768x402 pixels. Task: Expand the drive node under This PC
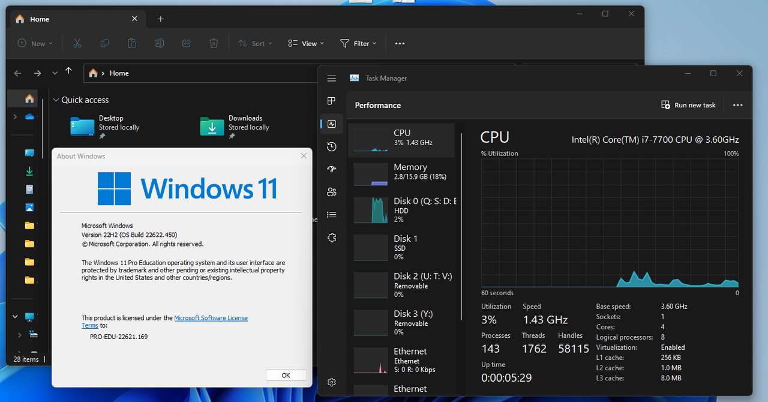click(x=20, y=335)
